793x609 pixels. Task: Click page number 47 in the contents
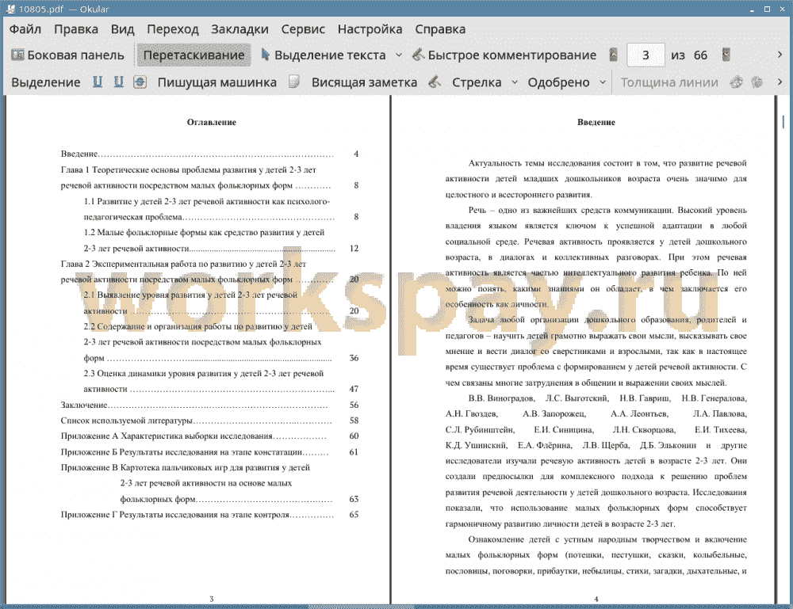coord(354,390)
